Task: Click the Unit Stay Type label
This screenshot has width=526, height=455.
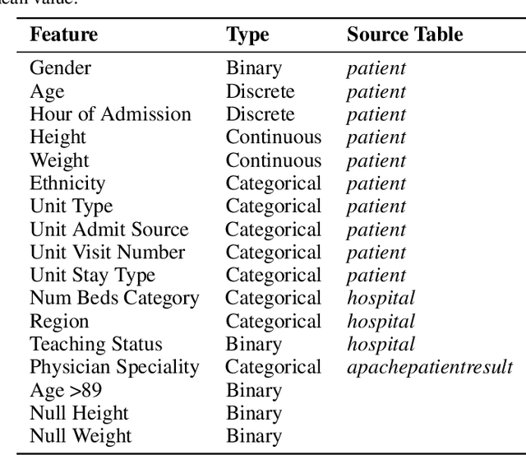Action: 92,276
